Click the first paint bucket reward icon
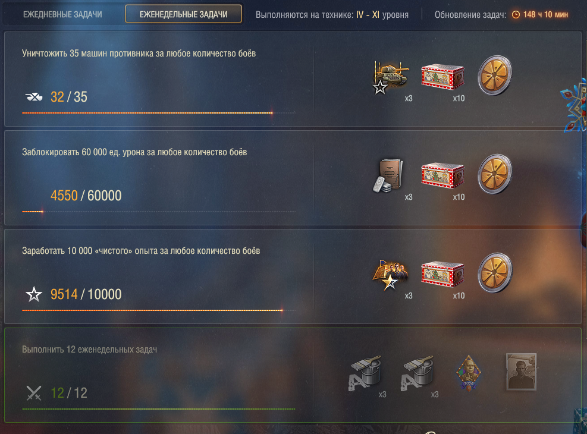The width and height of the screenshot is (587, 434). [365, 373]
